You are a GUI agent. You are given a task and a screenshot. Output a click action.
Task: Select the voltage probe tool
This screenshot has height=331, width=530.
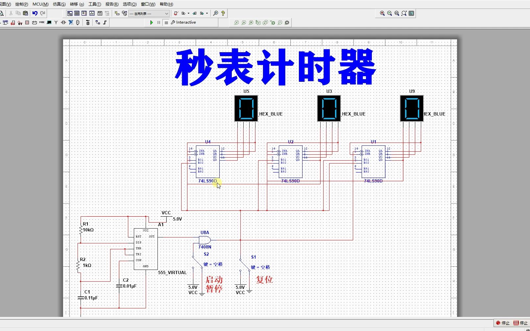coord(237,22)
